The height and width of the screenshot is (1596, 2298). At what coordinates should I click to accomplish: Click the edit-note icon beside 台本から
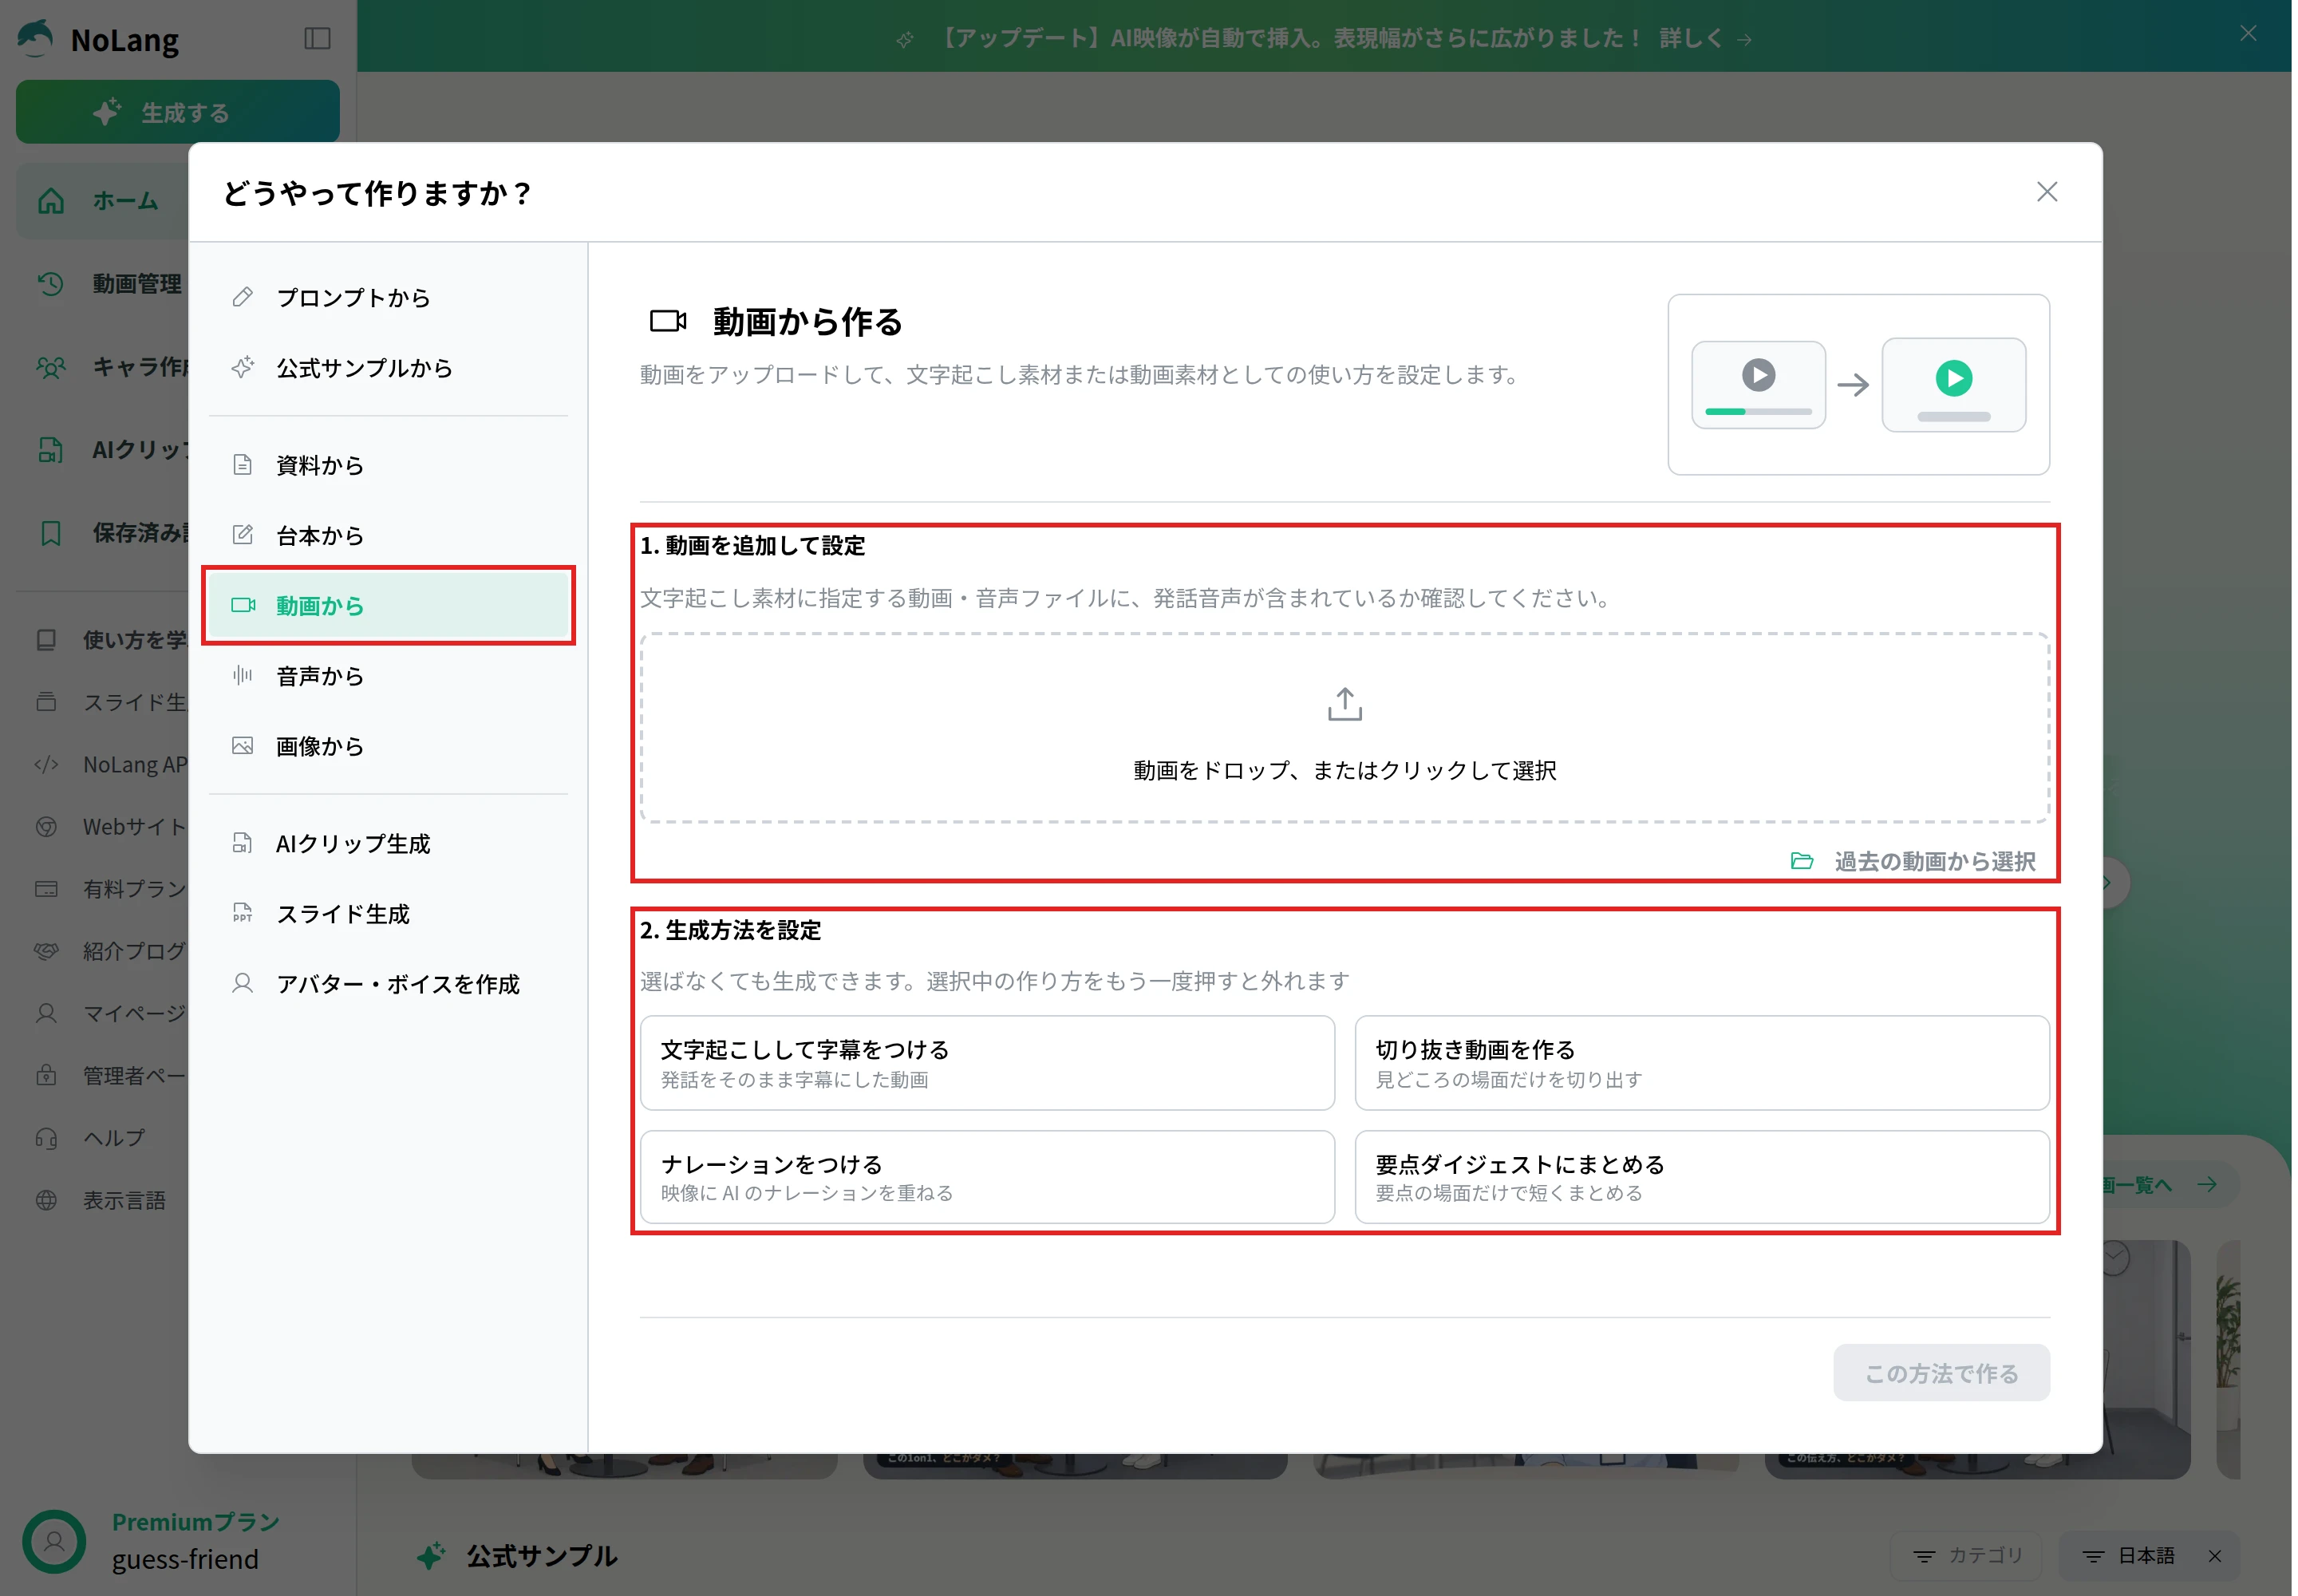[242, 535]
